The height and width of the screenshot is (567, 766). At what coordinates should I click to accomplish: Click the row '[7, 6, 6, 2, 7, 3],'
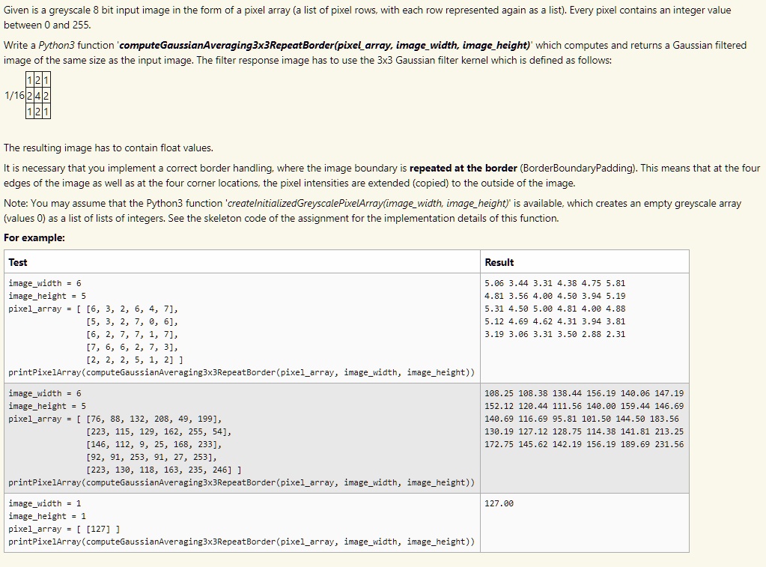(132, 347)
